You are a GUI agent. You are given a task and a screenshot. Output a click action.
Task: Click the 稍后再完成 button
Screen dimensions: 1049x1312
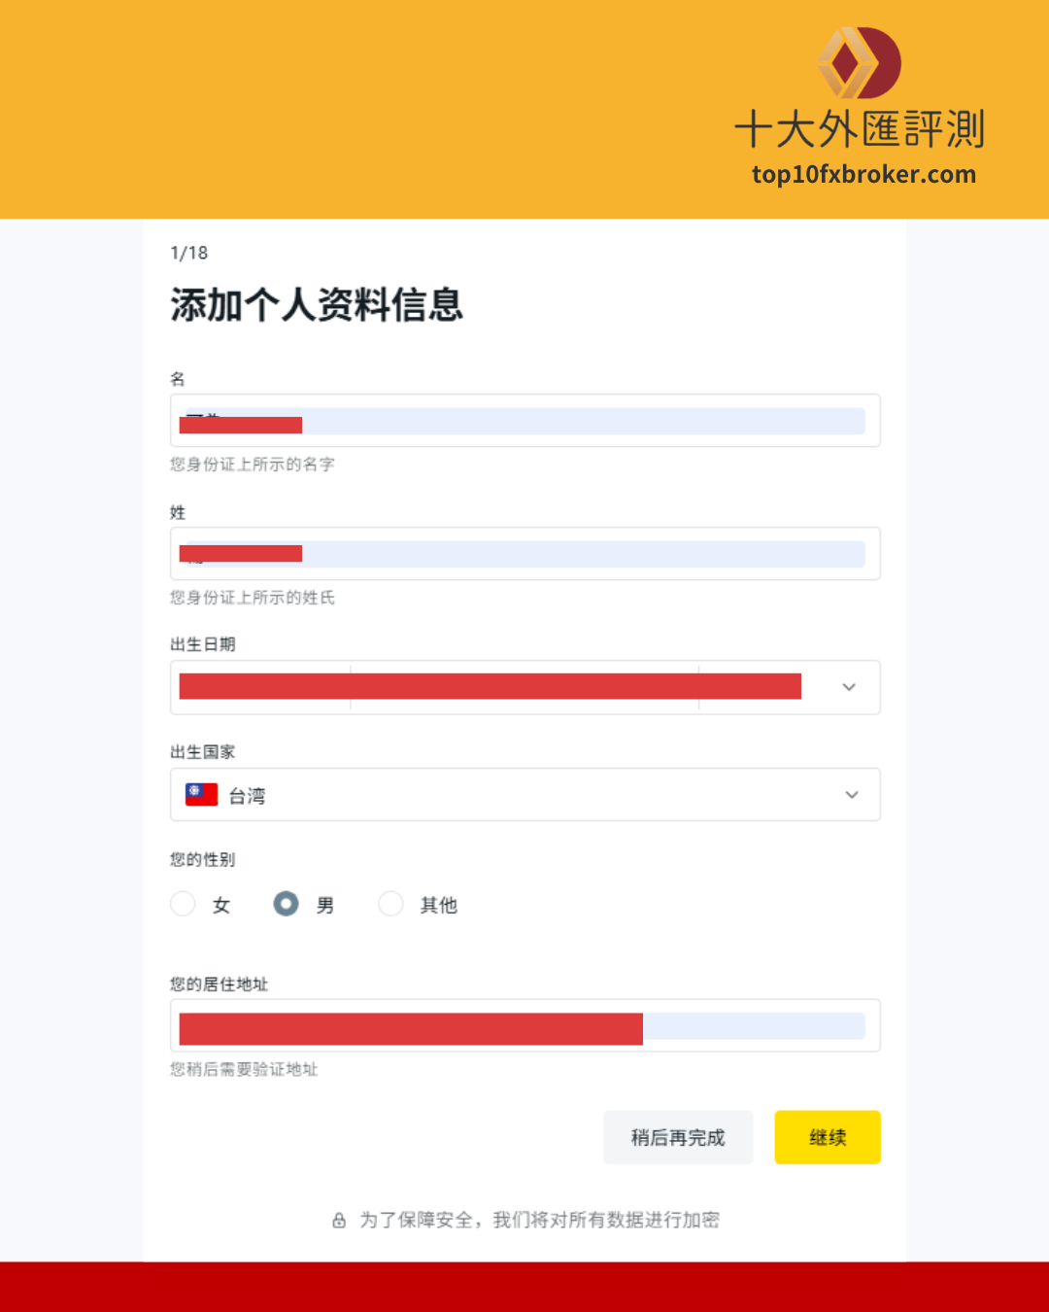click(x=678, y=1137)
